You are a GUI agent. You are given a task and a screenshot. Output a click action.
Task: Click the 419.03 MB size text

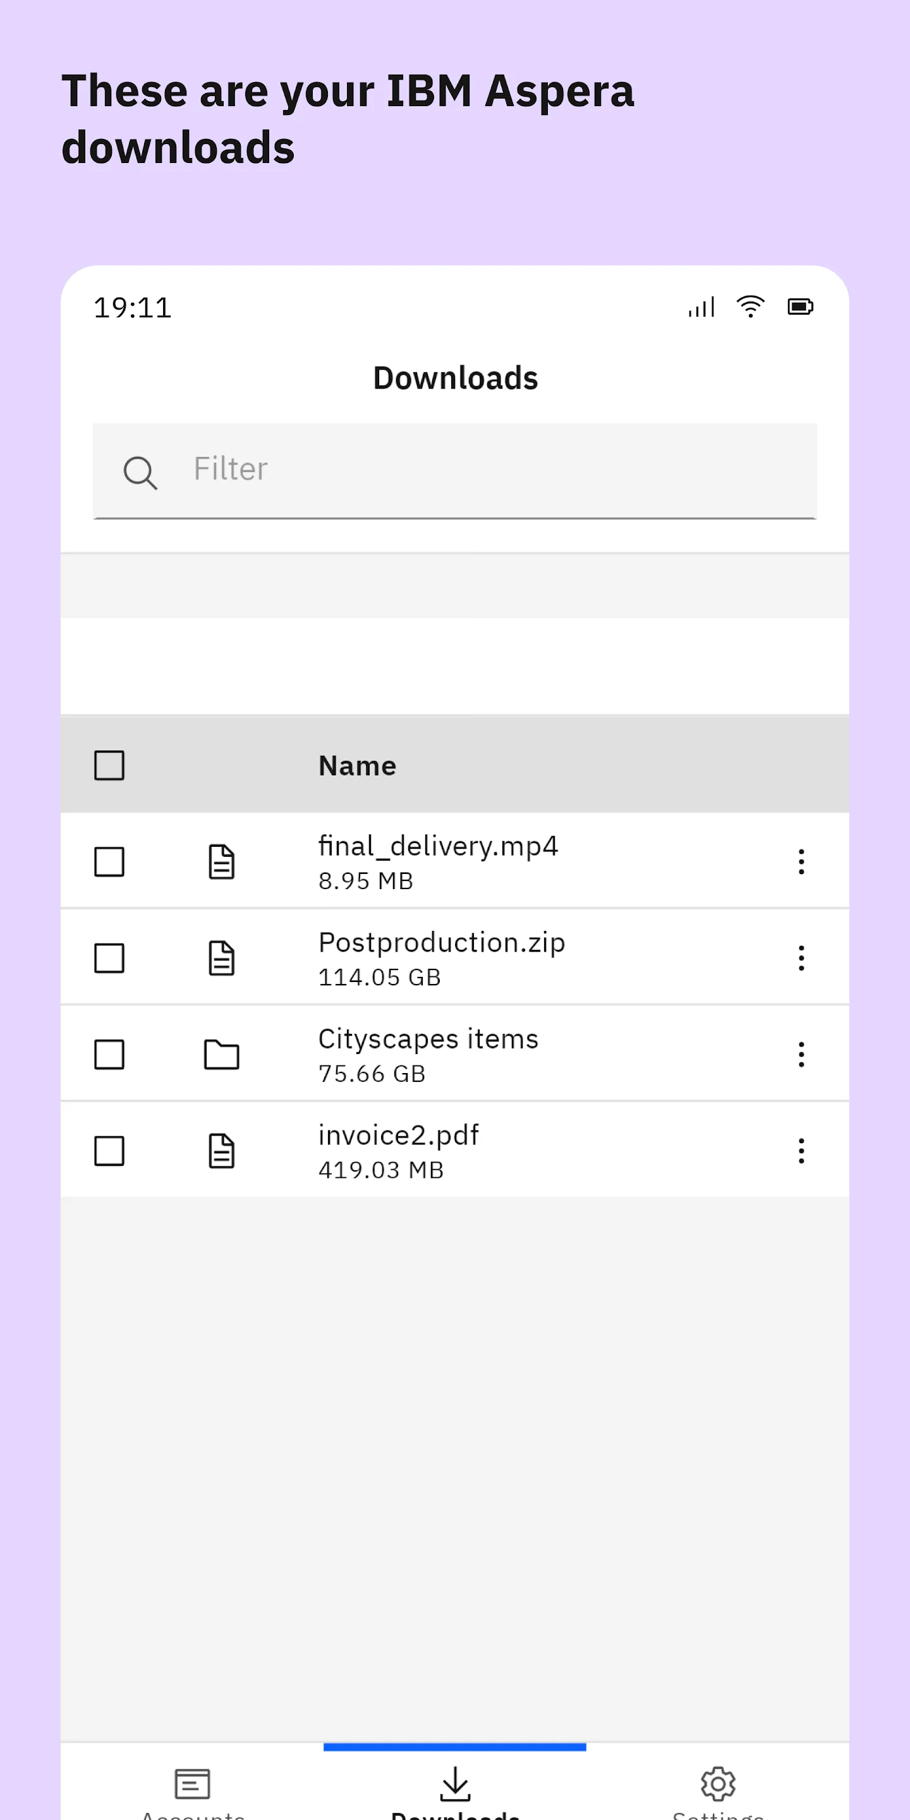pyautogui.click(x=381, y=1171)
